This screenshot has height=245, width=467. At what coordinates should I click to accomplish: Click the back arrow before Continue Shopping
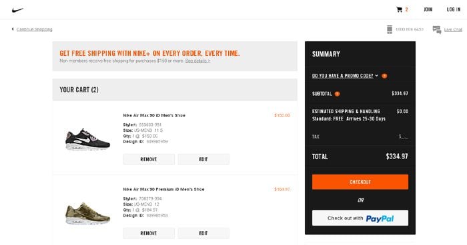tap(13, 29)
